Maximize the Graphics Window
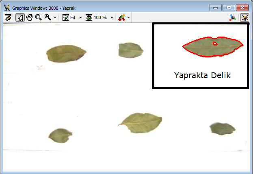253x174 pixels. tap(229, 8)
